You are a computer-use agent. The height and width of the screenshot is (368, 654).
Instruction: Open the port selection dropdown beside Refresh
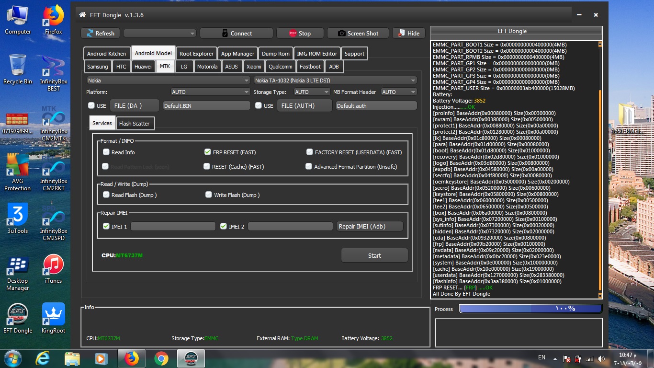(160, 34)
